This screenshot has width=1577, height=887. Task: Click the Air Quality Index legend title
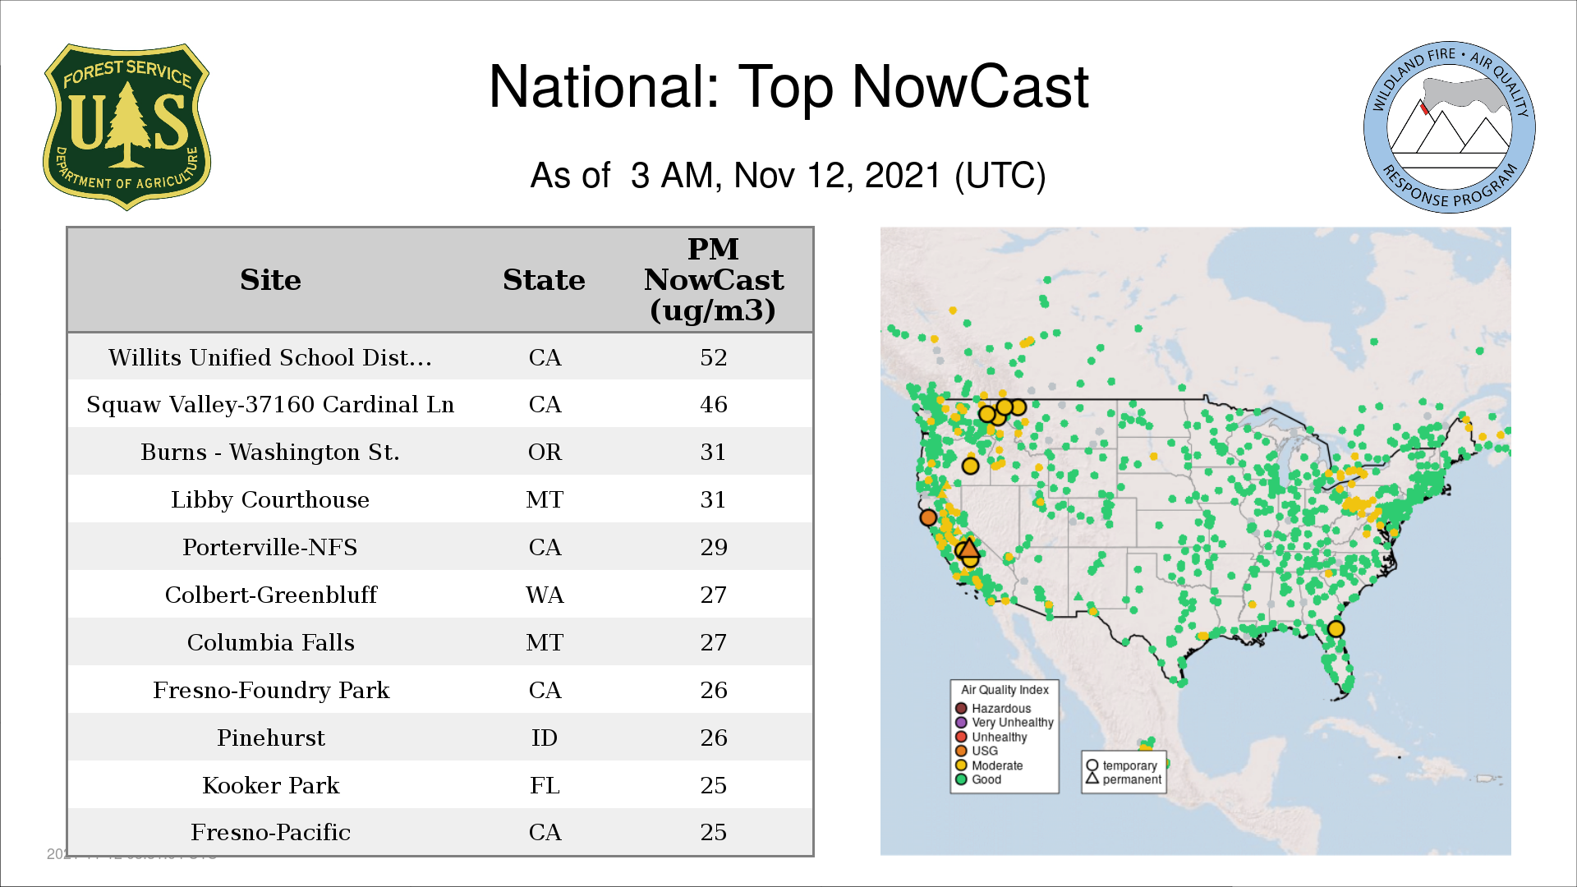click(x=1005, y=690)
